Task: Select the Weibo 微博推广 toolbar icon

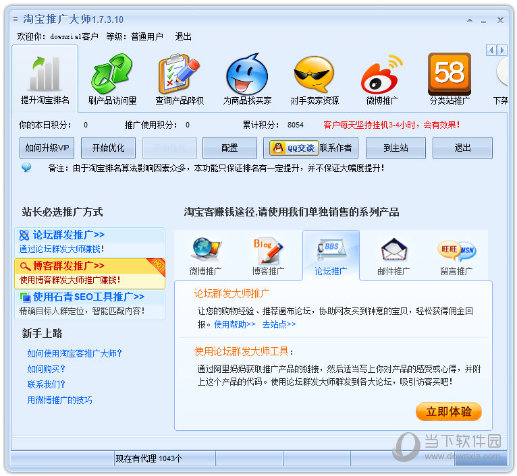Action: (382, 75)
